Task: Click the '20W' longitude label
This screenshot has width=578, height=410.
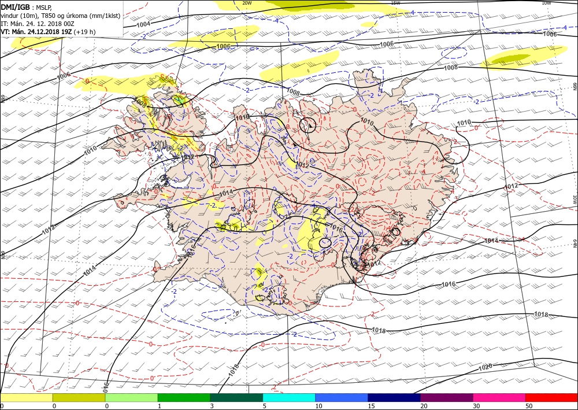Action: 247,2
